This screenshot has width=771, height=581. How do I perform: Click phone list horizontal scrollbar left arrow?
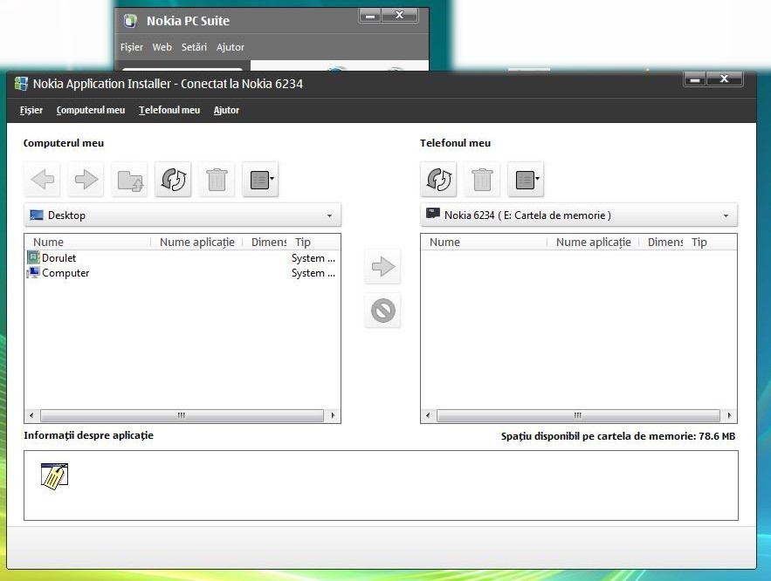[x=428, y=415]
